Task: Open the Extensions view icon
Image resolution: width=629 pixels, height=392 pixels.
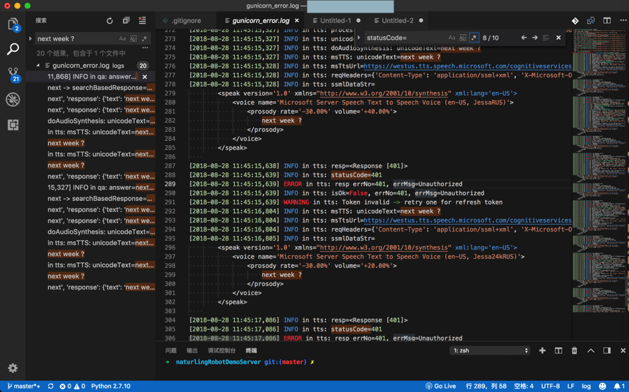Action: point(13,125)
